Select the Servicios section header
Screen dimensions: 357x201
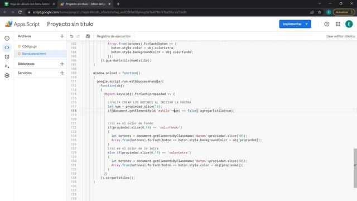click(25, 73)
